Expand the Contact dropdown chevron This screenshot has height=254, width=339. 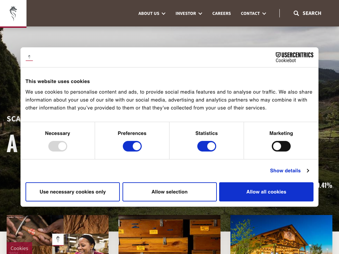pos(264,14)
